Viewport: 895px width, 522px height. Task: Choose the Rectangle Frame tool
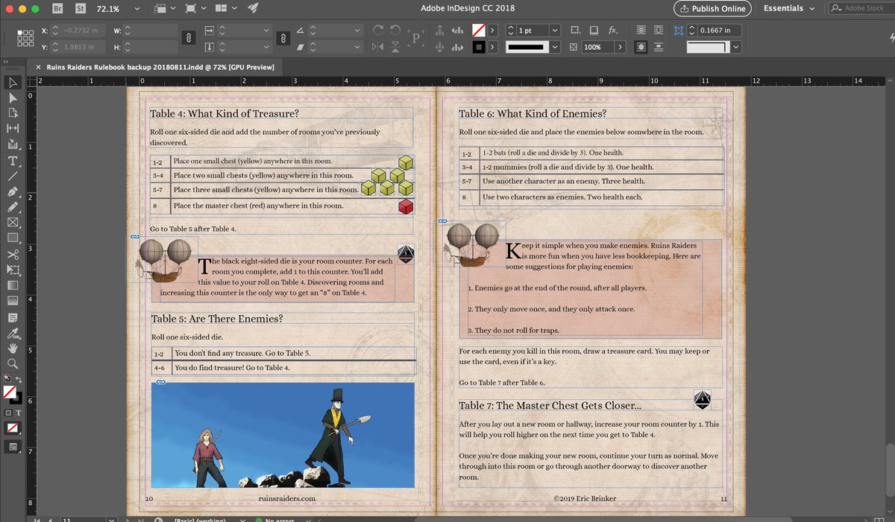(13, 223)
